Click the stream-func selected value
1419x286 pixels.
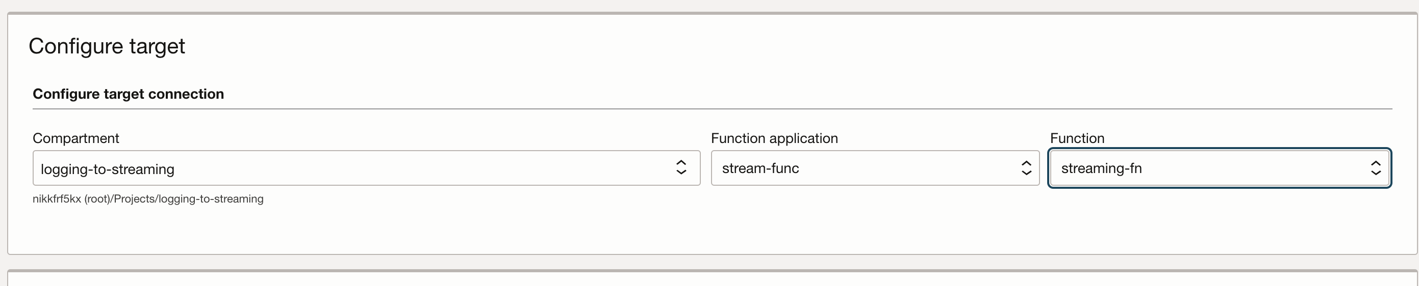pos(760,168)
